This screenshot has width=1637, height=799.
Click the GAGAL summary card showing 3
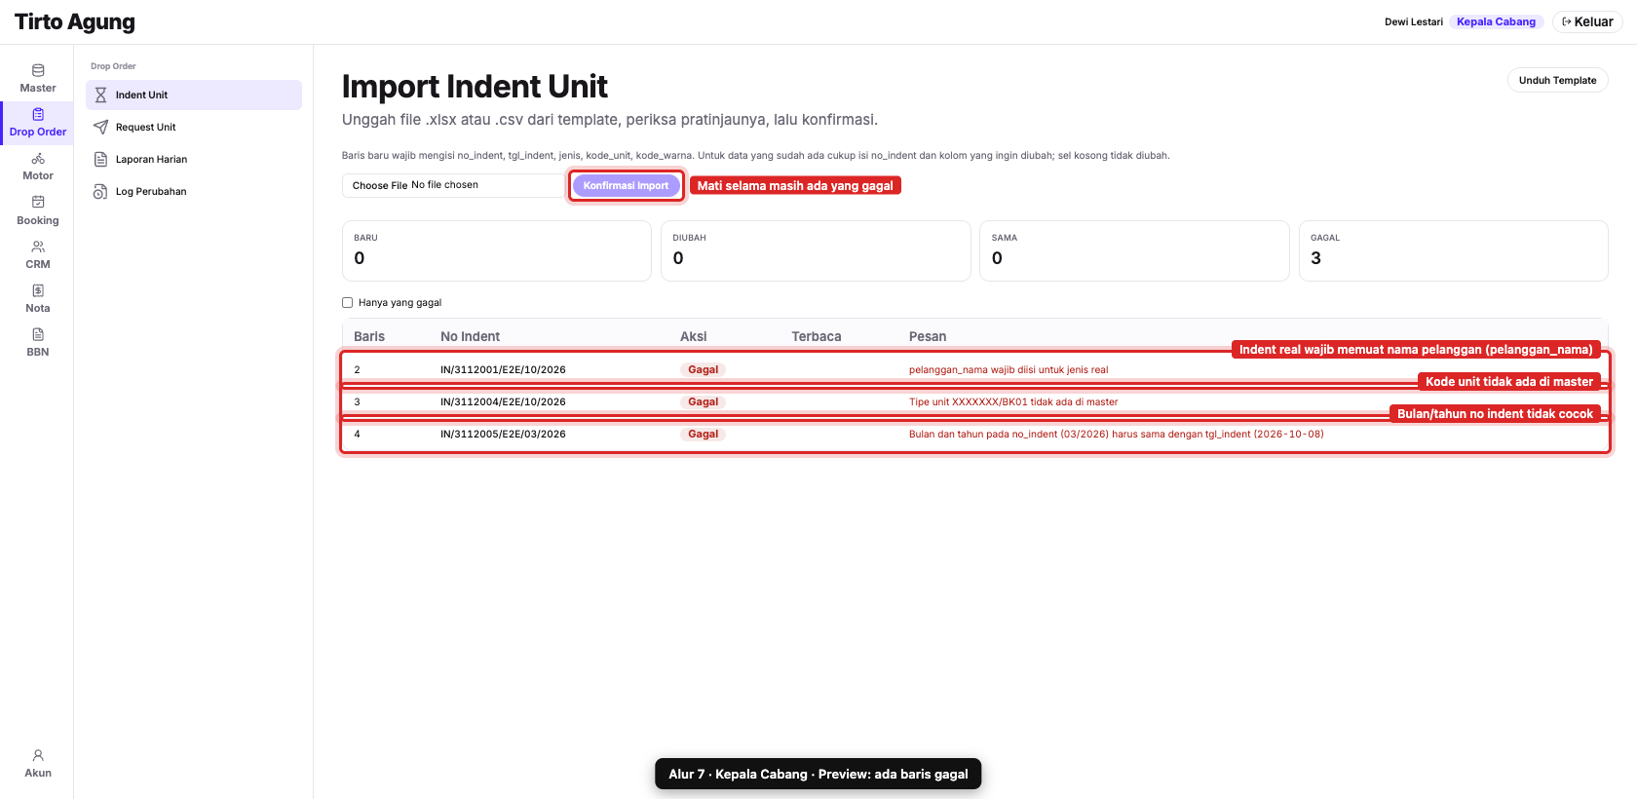point(1453,250)
